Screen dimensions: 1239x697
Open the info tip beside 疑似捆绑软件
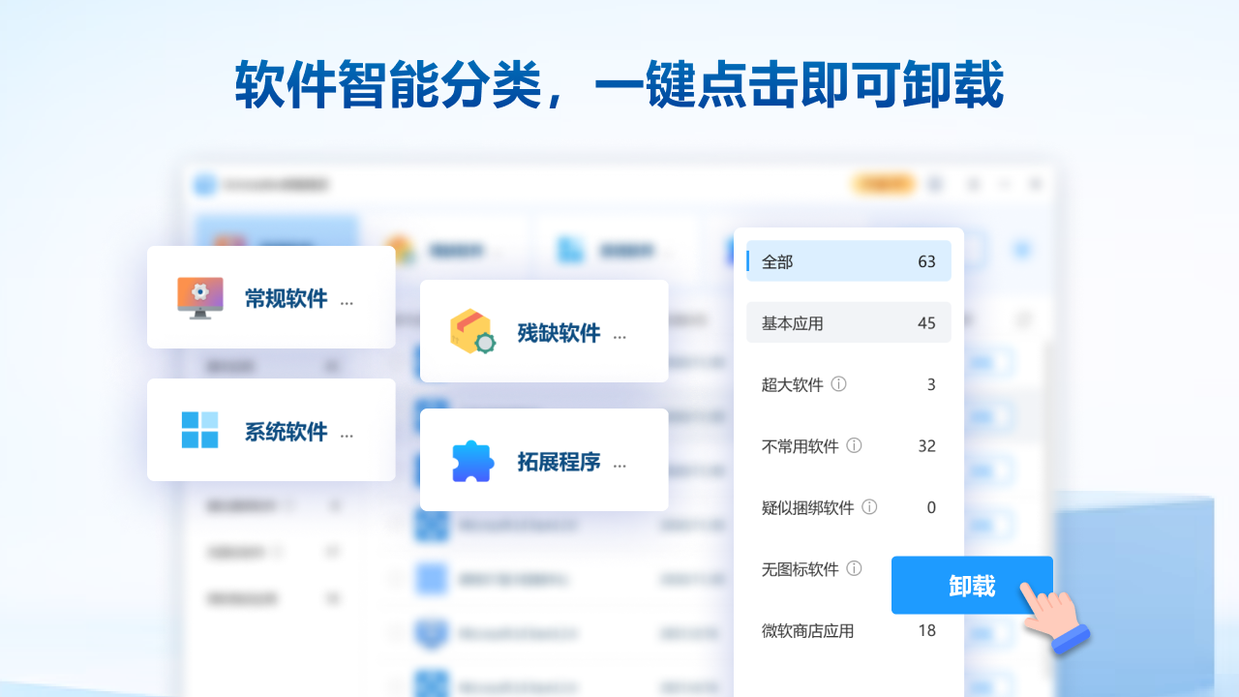(868, 507)
